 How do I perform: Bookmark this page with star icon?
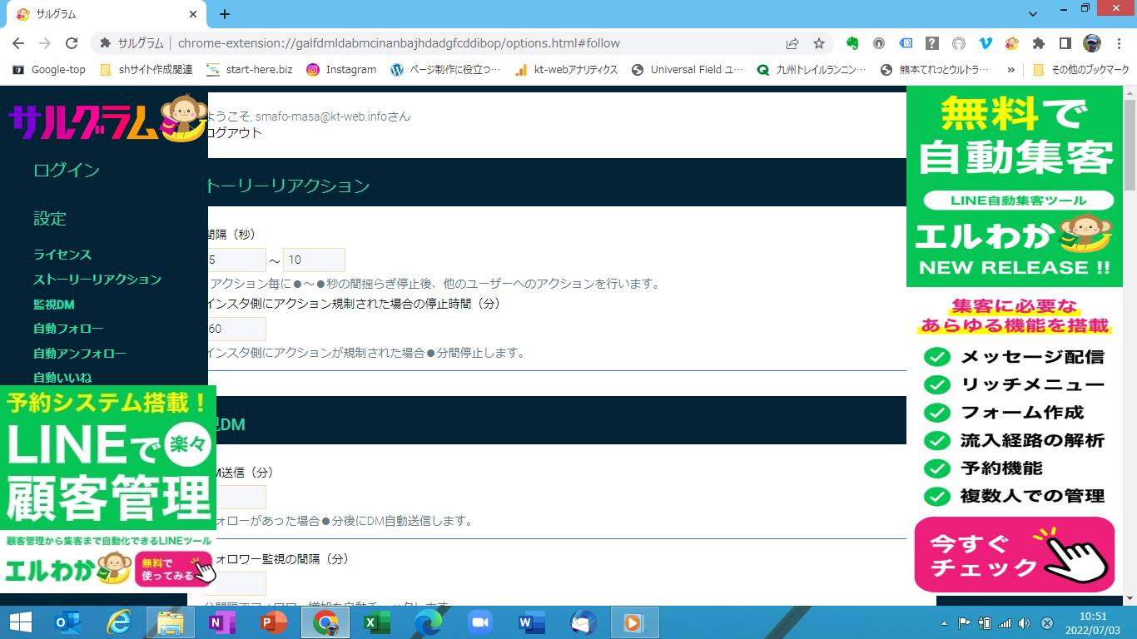(819, 43)
